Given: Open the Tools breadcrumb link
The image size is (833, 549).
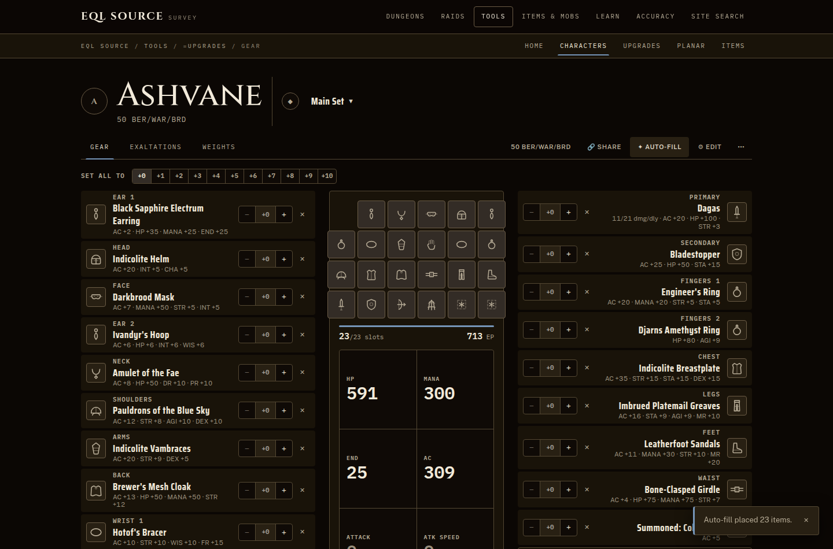Looking at the screenshot, I should tap(156, 46).
